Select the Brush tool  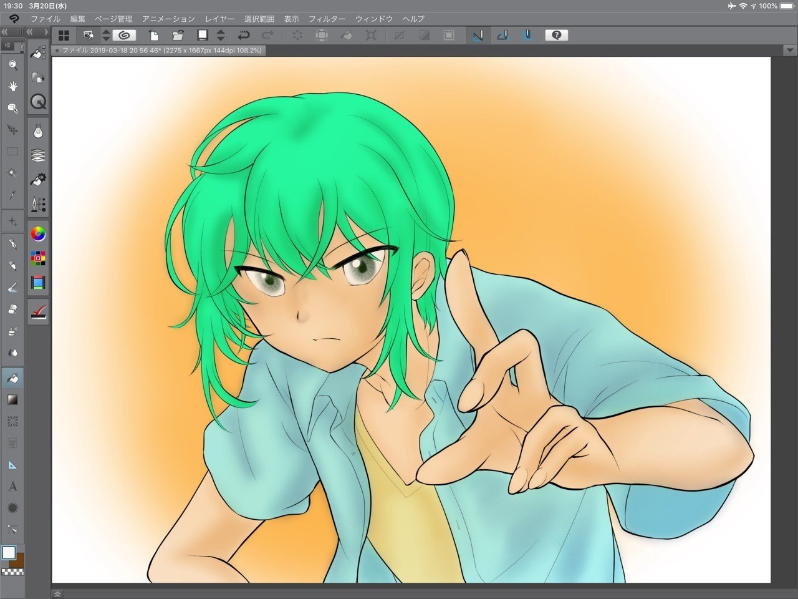click(12, 288)
